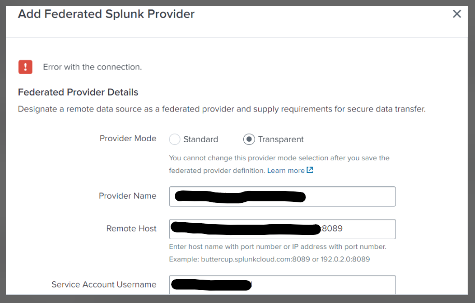Click the Service Account Username label
Screen dimensions: 475x303
pos(104,284)
